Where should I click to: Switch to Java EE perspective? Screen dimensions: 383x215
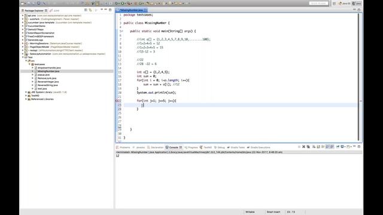pos(345,4)
